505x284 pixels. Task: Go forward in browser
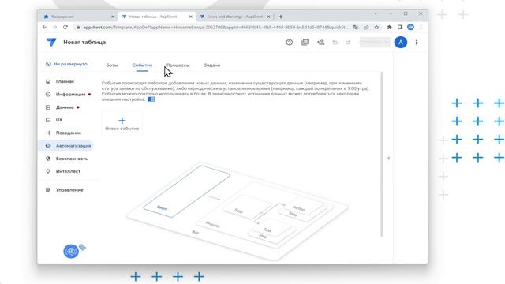coord(54,28)
